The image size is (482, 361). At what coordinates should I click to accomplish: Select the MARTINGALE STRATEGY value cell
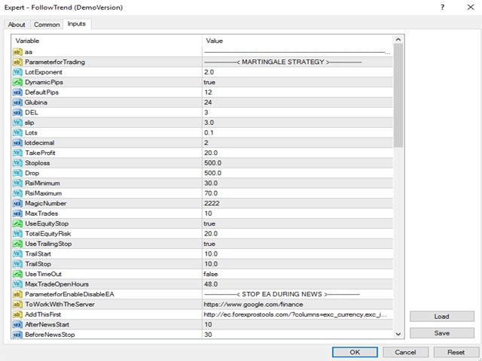point(297,62)
